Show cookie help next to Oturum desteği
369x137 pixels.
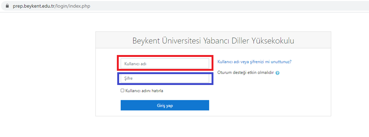tap(277, 73)
